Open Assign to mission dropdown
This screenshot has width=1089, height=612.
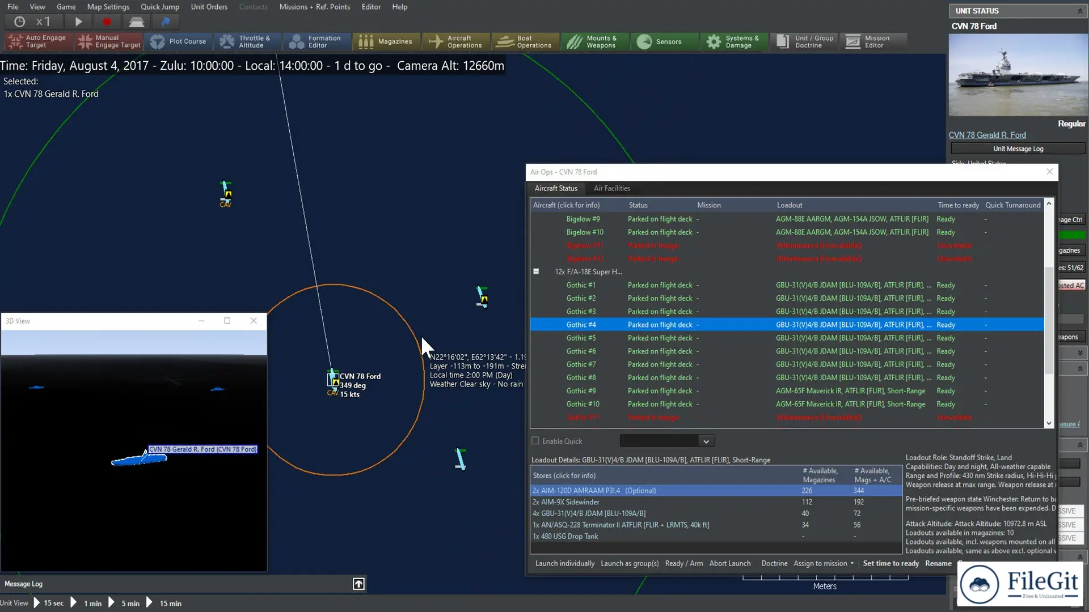[824, 563]
